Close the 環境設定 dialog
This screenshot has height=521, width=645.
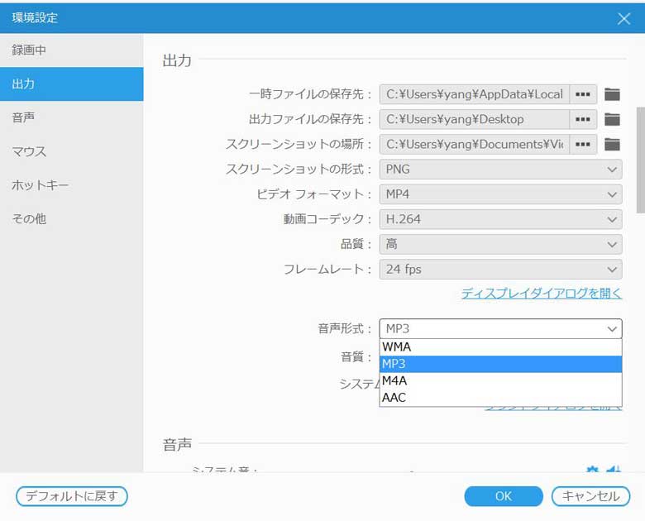tap(623, 18)
